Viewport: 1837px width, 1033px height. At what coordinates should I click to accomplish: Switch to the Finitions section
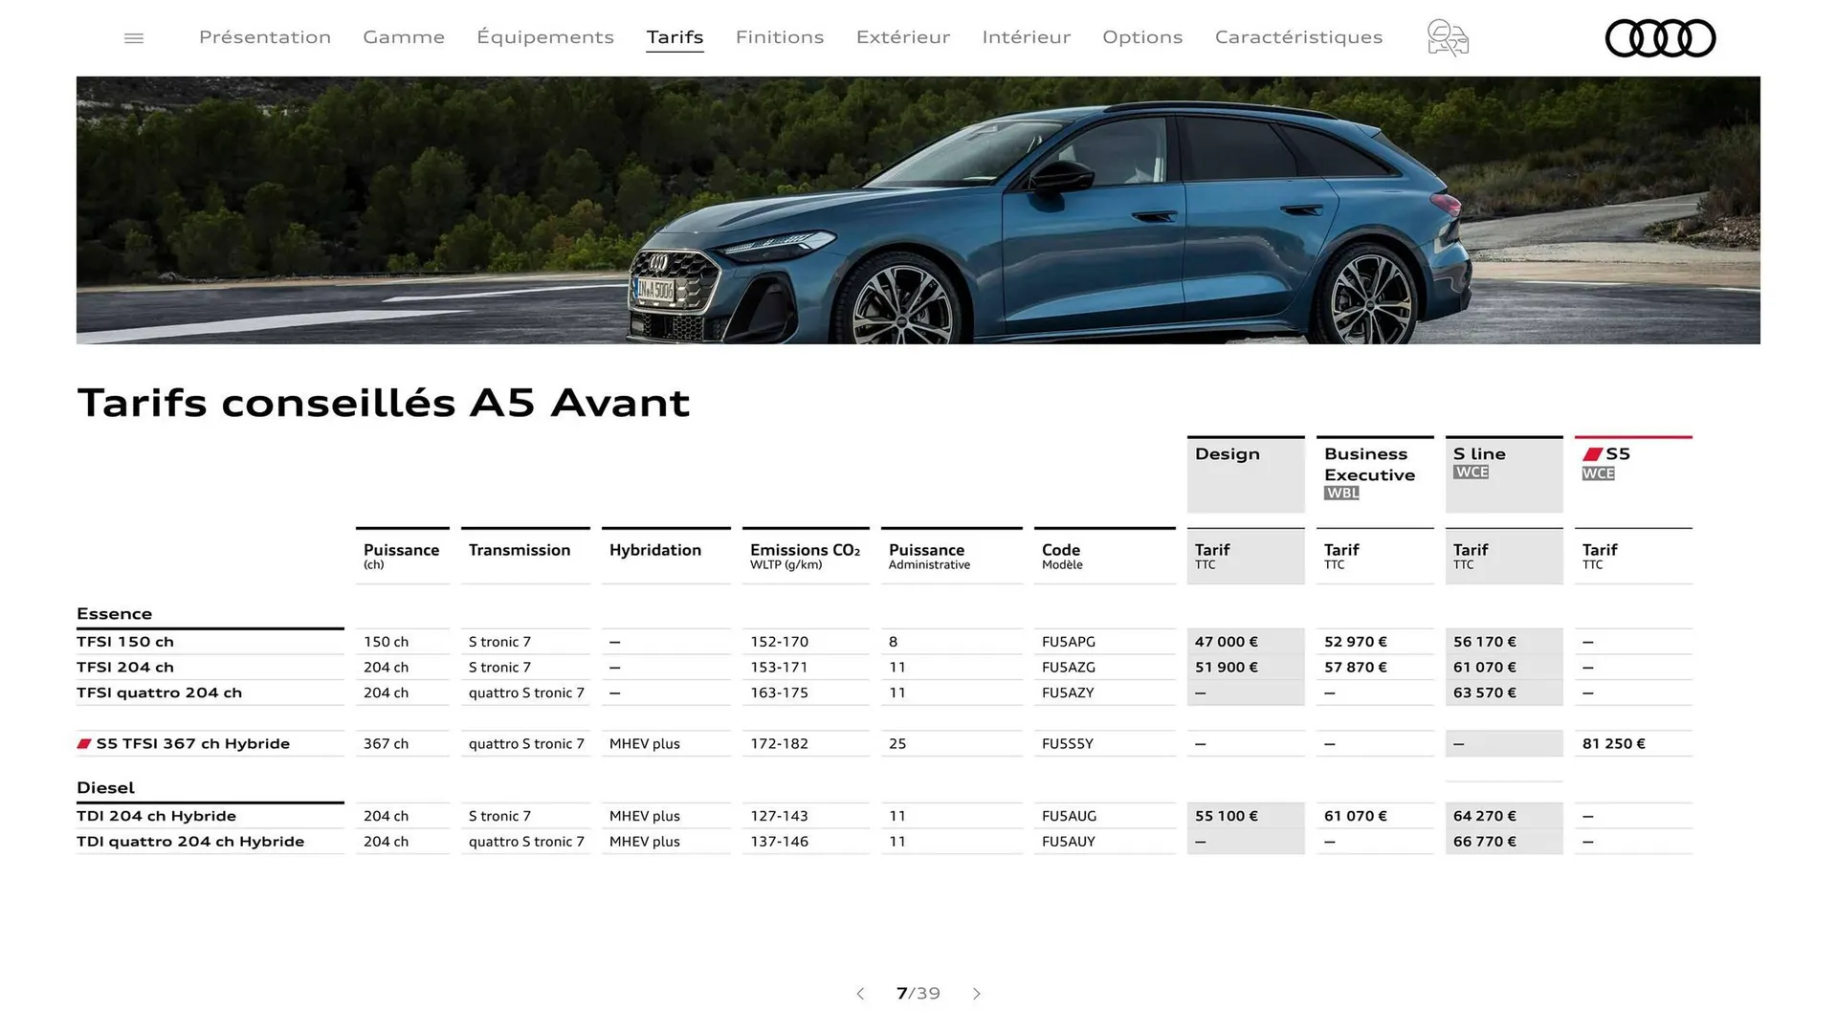(780, 37)
